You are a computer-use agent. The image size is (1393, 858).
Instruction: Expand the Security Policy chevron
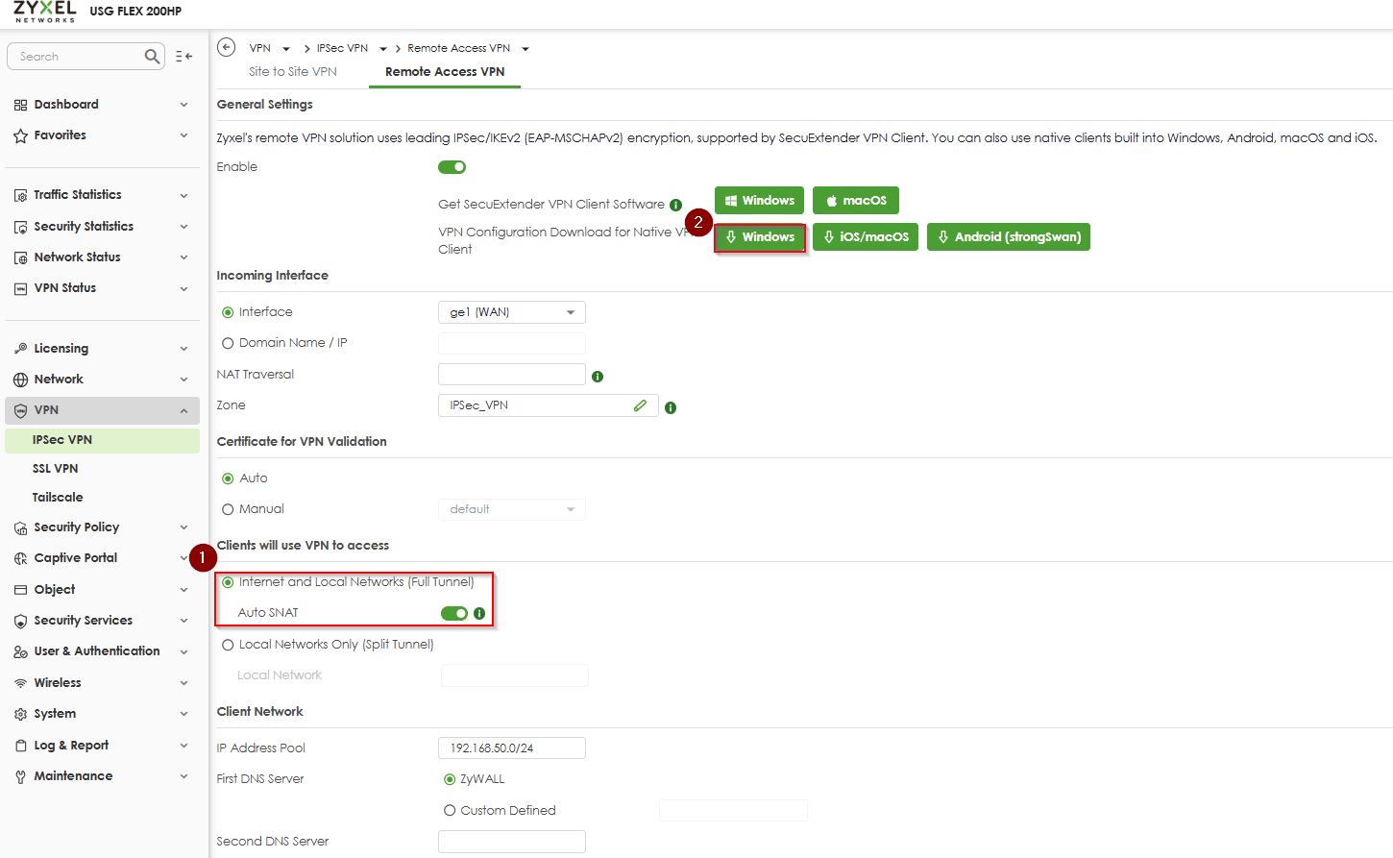(183, 527)
